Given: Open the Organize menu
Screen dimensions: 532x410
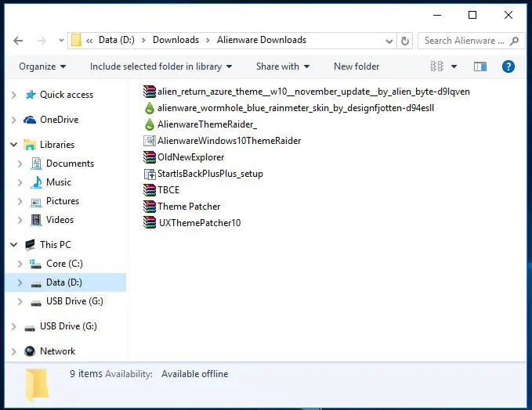Looking at the screenshot, I should coord(42,67).
